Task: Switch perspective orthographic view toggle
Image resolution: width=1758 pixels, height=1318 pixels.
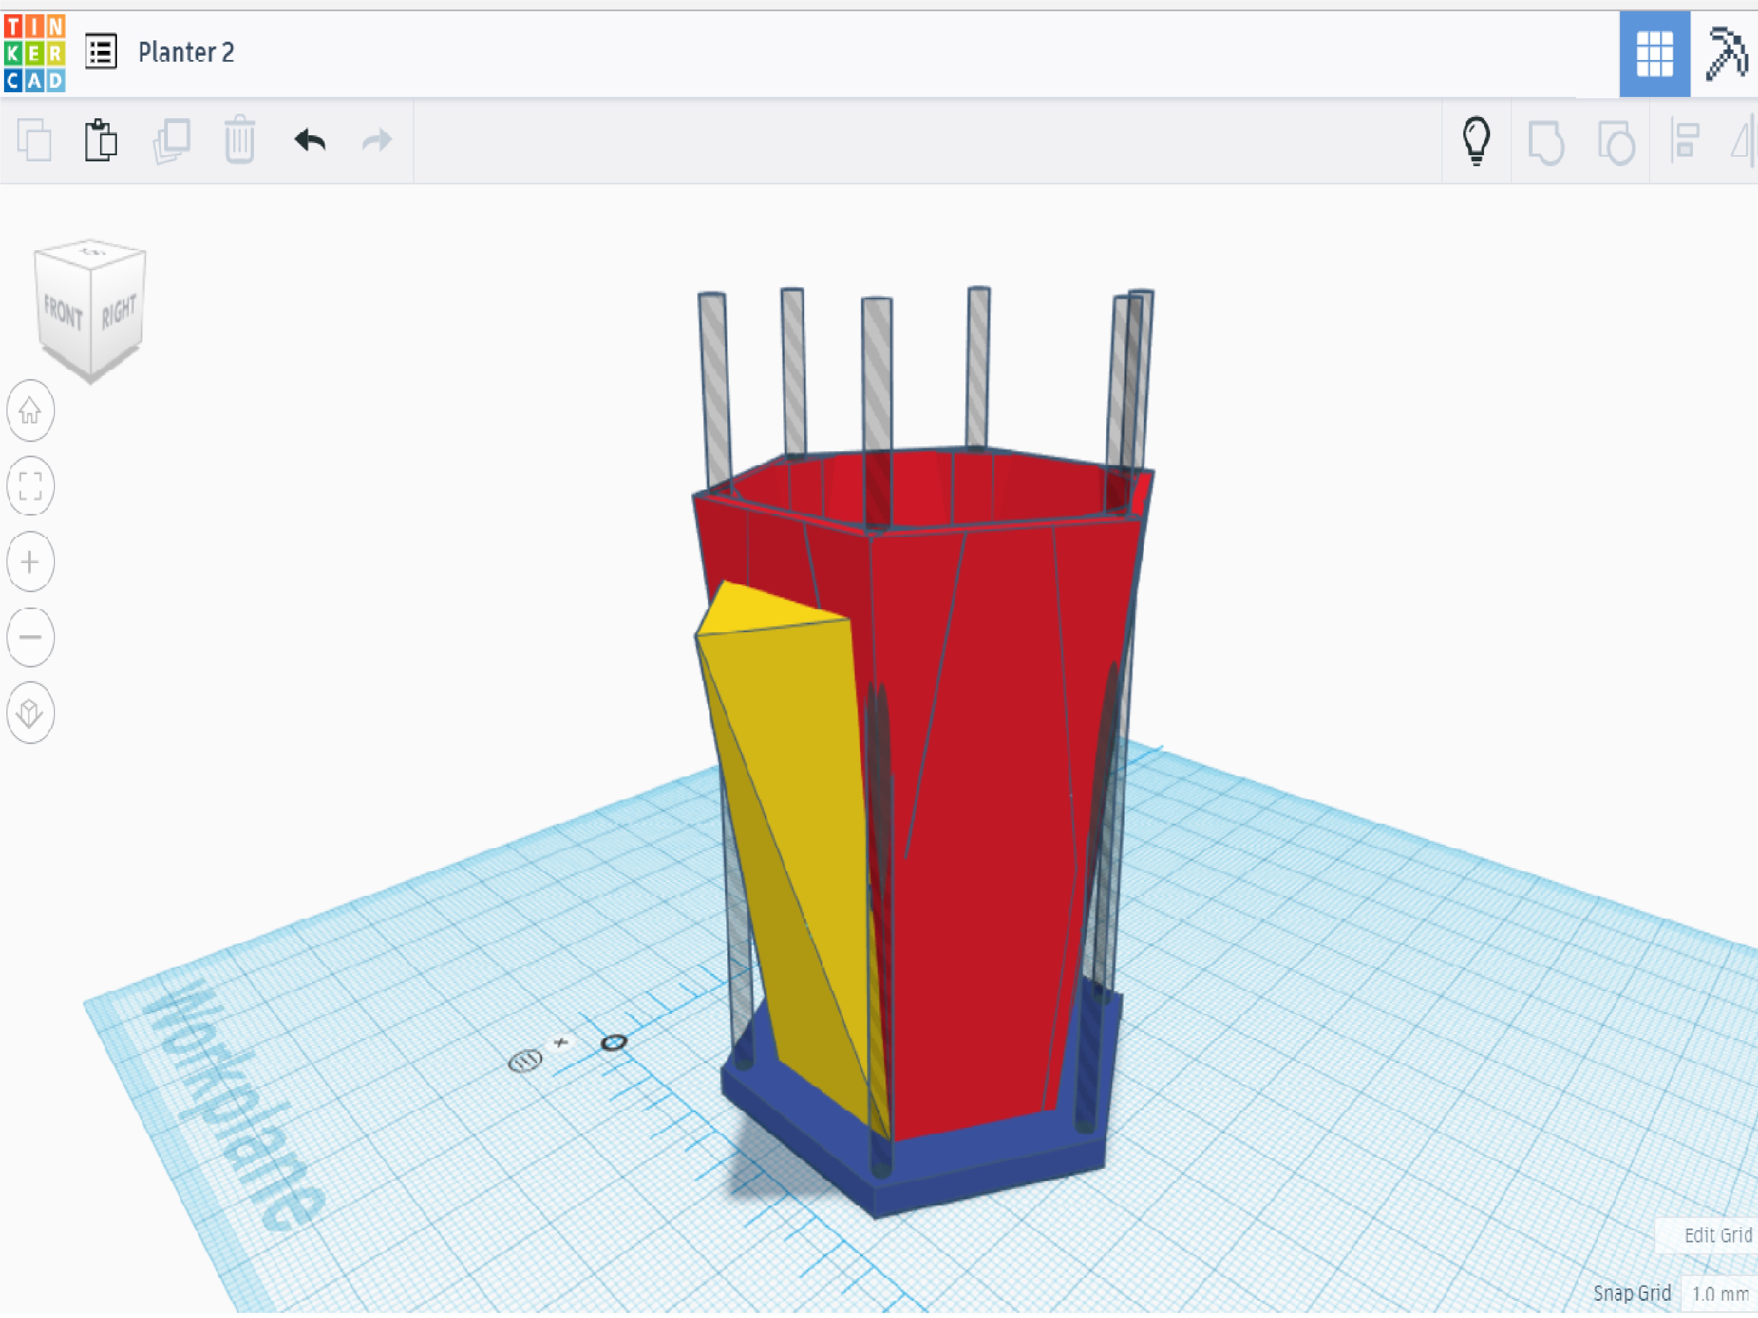Action: pyautogui.click(x=30, y=713)
